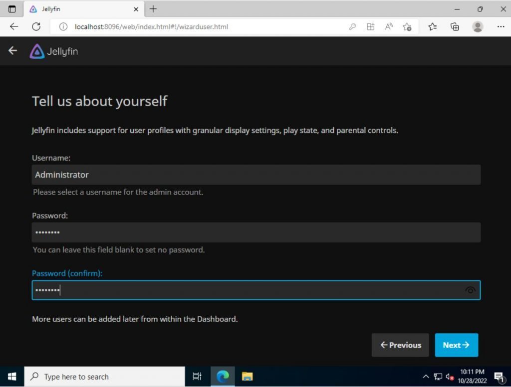Toggle password visibility with the eye icon
This screenshot has width=511, height=387.
(470, 290)
